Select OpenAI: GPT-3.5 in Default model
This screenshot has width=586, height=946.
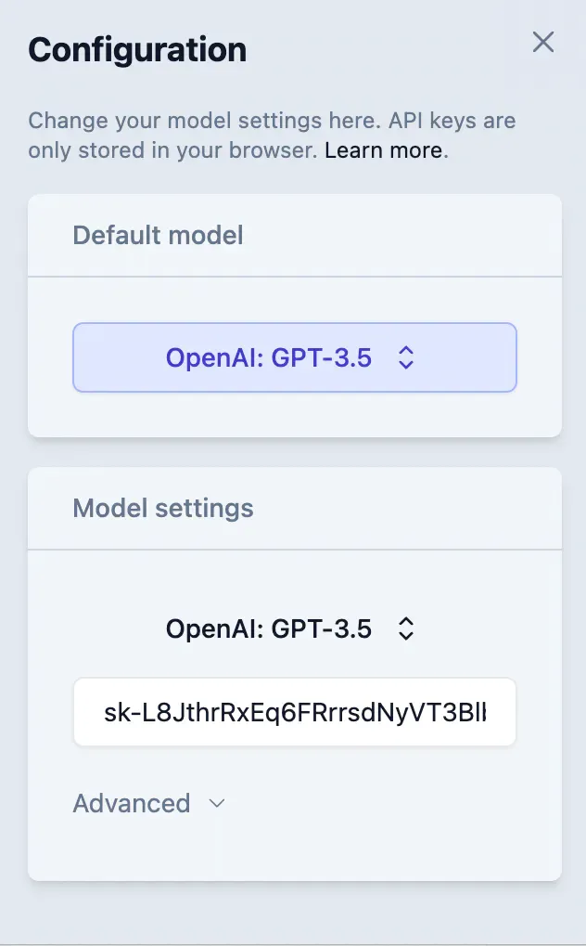tap(294, 357)
